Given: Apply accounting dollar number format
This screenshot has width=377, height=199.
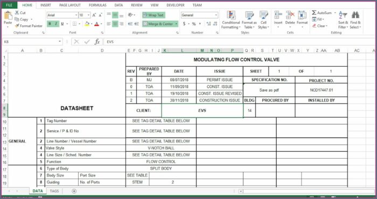Looking at the screenshot, I should [x=184, y=24].
